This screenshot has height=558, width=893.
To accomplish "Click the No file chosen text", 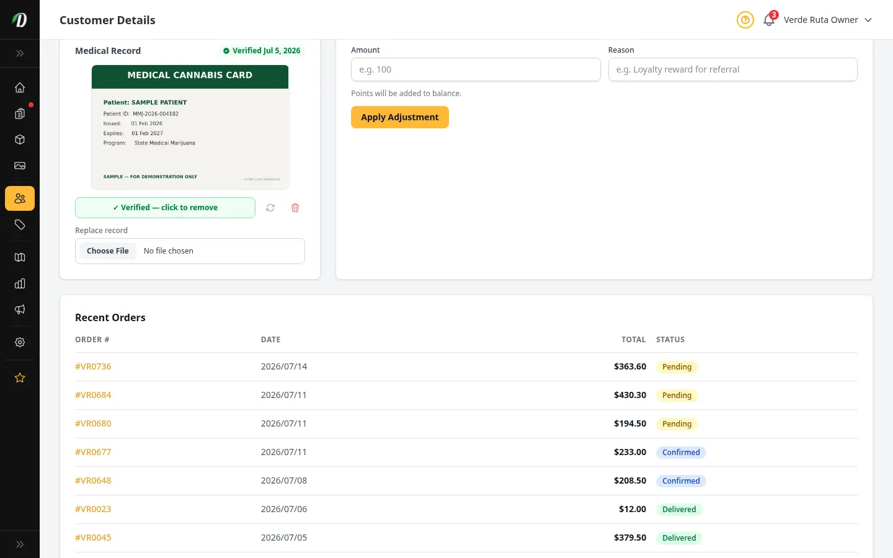I will pos(169,251).
